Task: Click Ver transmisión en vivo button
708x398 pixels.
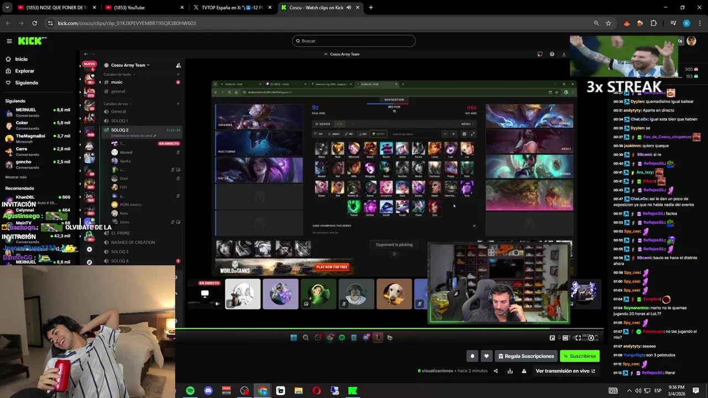Action: pos(565,371)
